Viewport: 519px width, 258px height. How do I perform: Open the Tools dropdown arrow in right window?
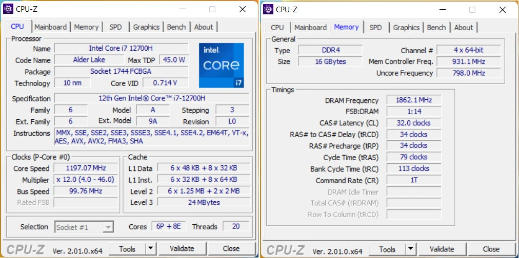(410, 249)
